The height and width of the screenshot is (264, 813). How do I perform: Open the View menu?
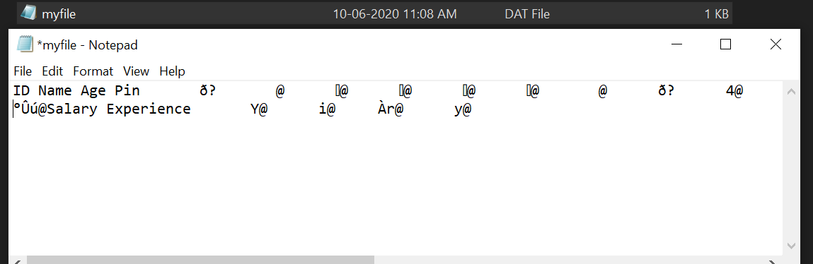pos(136,71)
